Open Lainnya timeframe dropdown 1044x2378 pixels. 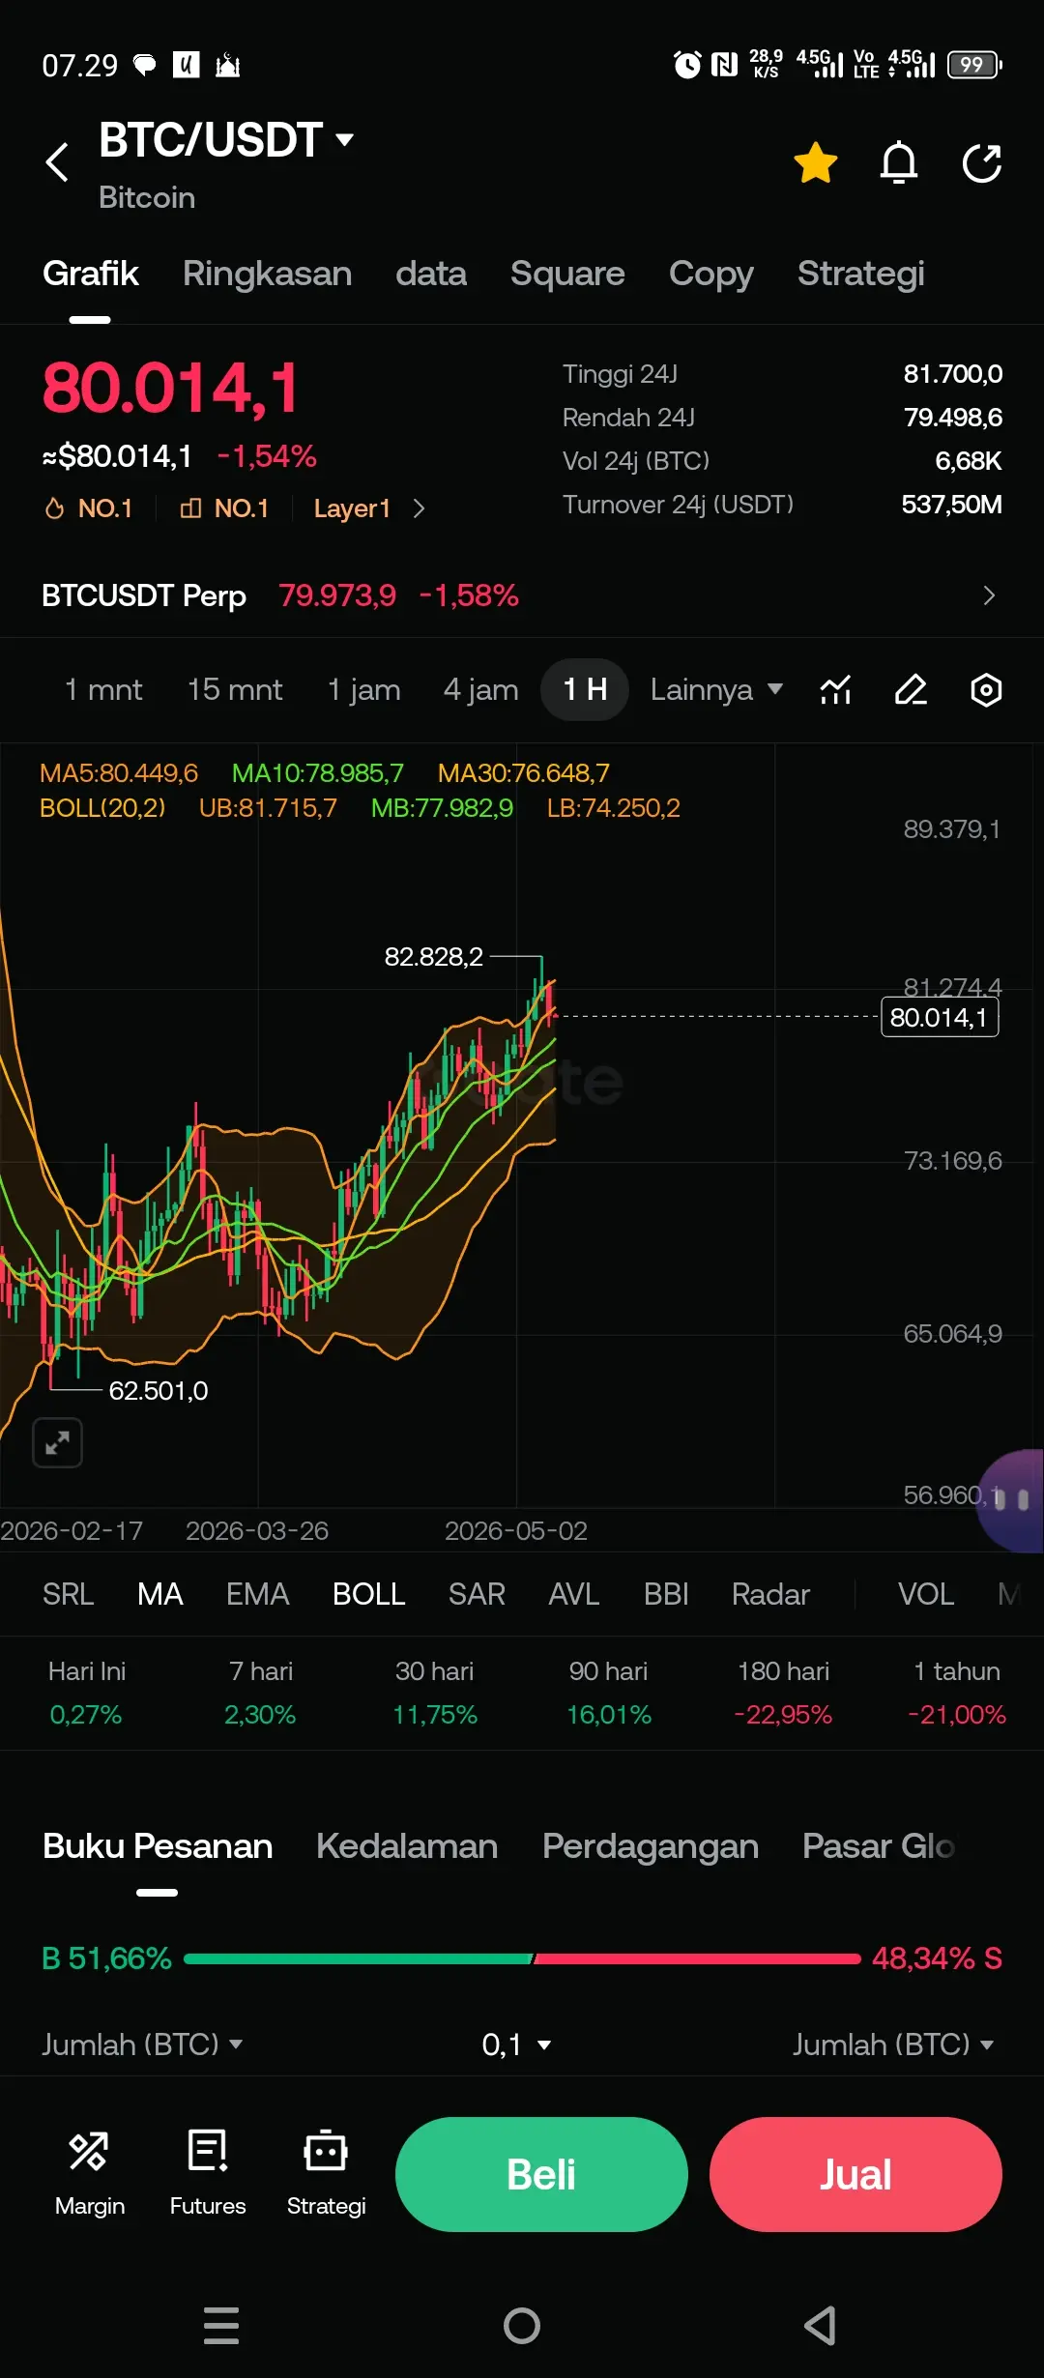(x=716, y=690)
